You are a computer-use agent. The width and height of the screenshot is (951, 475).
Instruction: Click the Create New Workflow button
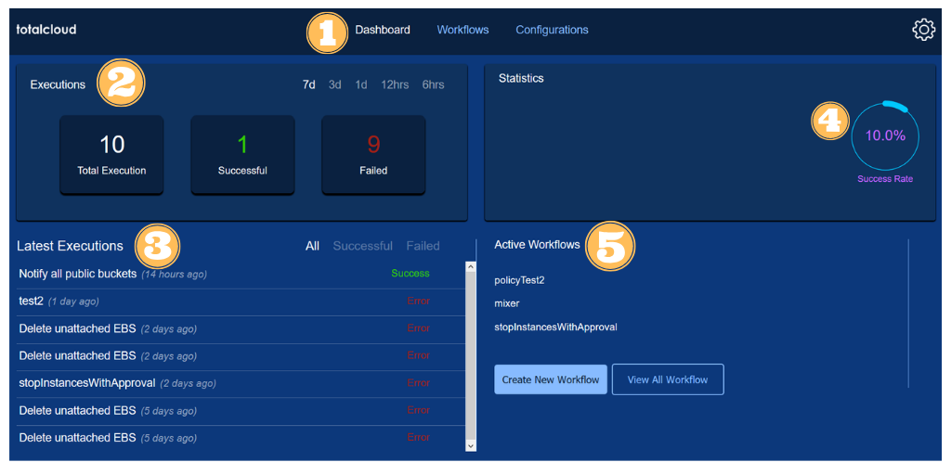(x=551, y=379)
